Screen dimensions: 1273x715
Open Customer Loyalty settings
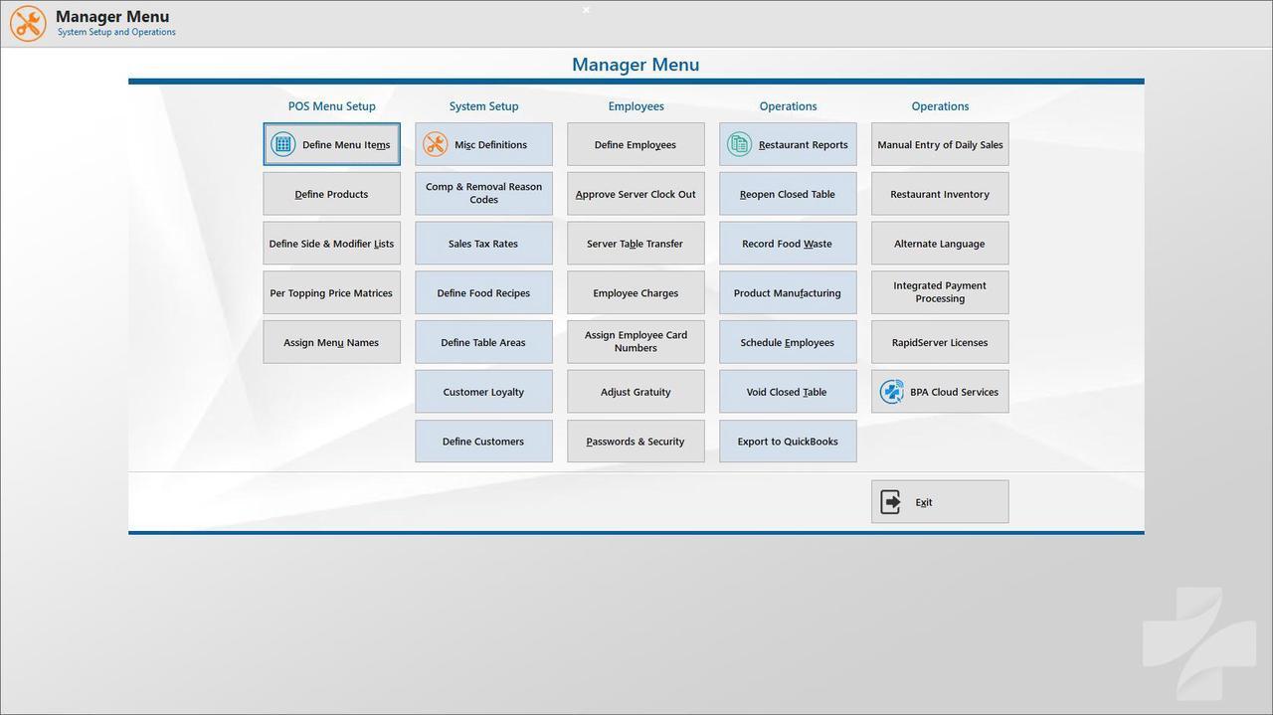click(x=484, y=392)
